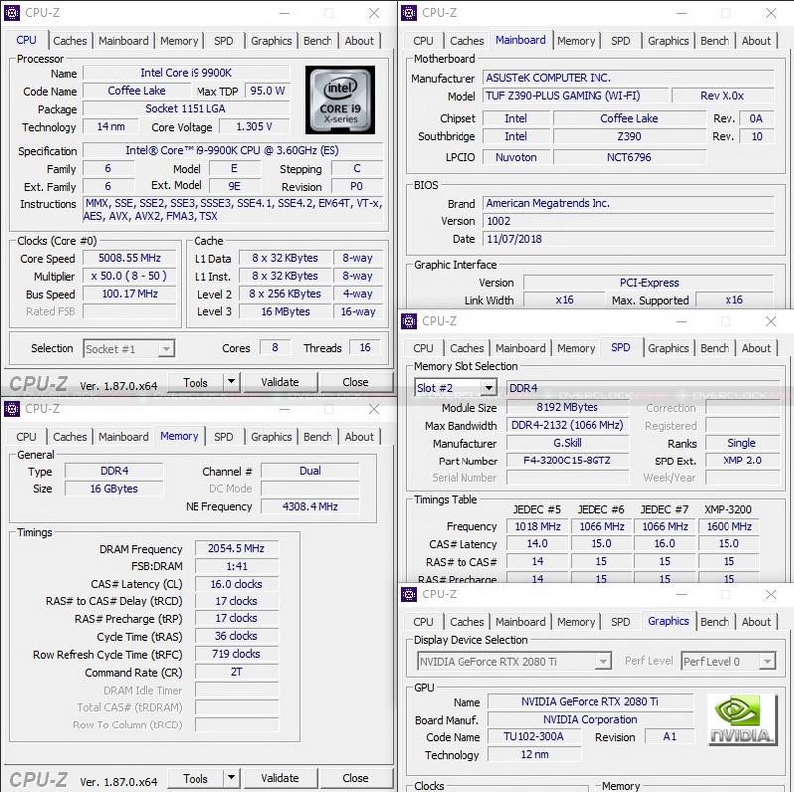Click the Max Bandwidth value 'DDR4-2132 (1066 MHz)'
The height and width of the screenshot is (792, 794).
[x=567, y=425]
